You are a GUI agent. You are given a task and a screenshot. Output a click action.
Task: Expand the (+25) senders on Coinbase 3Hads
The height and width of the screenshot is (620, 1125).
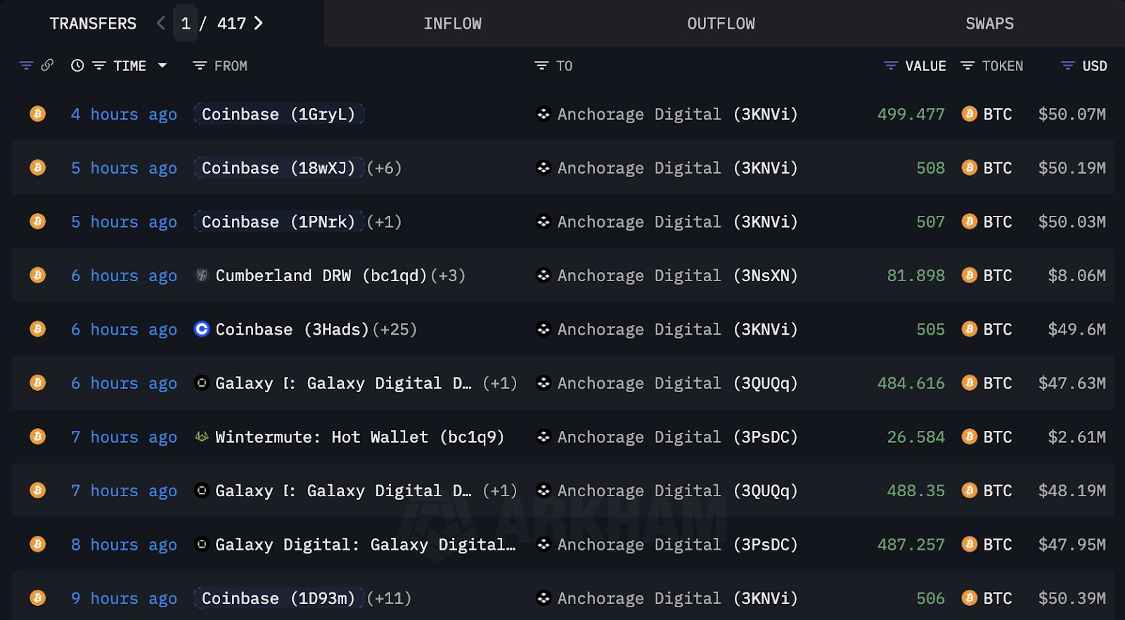point(394,330)
